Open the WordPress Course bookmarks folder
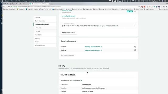168x94 pixels. click(9, 9)
